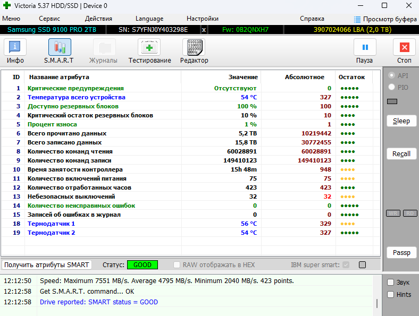Enable the Hints checkbox

pyautogui.click(x=390, y=294)
